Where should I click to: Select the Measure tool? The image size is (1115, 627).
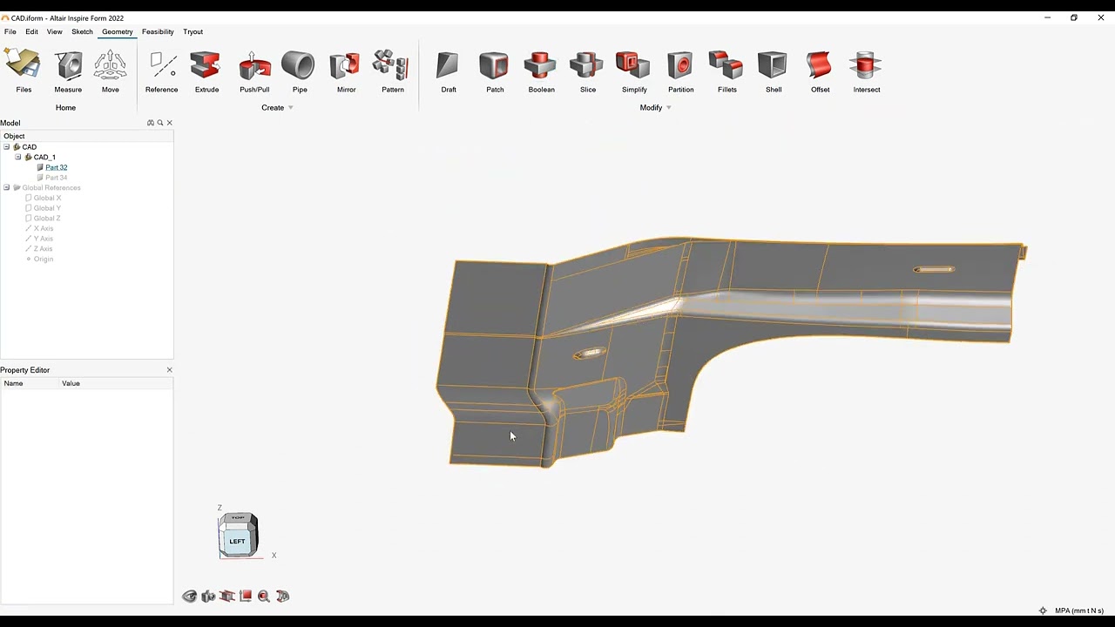(68, 71)
